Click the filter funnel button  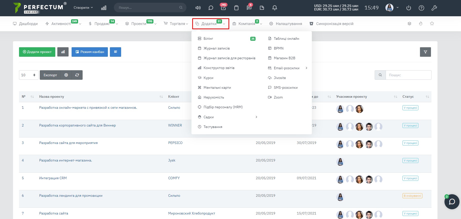click(x=425, y=52)
